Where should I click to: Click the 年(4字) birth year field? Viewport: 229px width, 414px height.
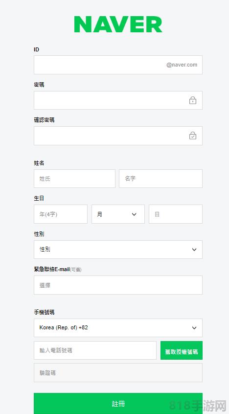click(x=61, y=214)
